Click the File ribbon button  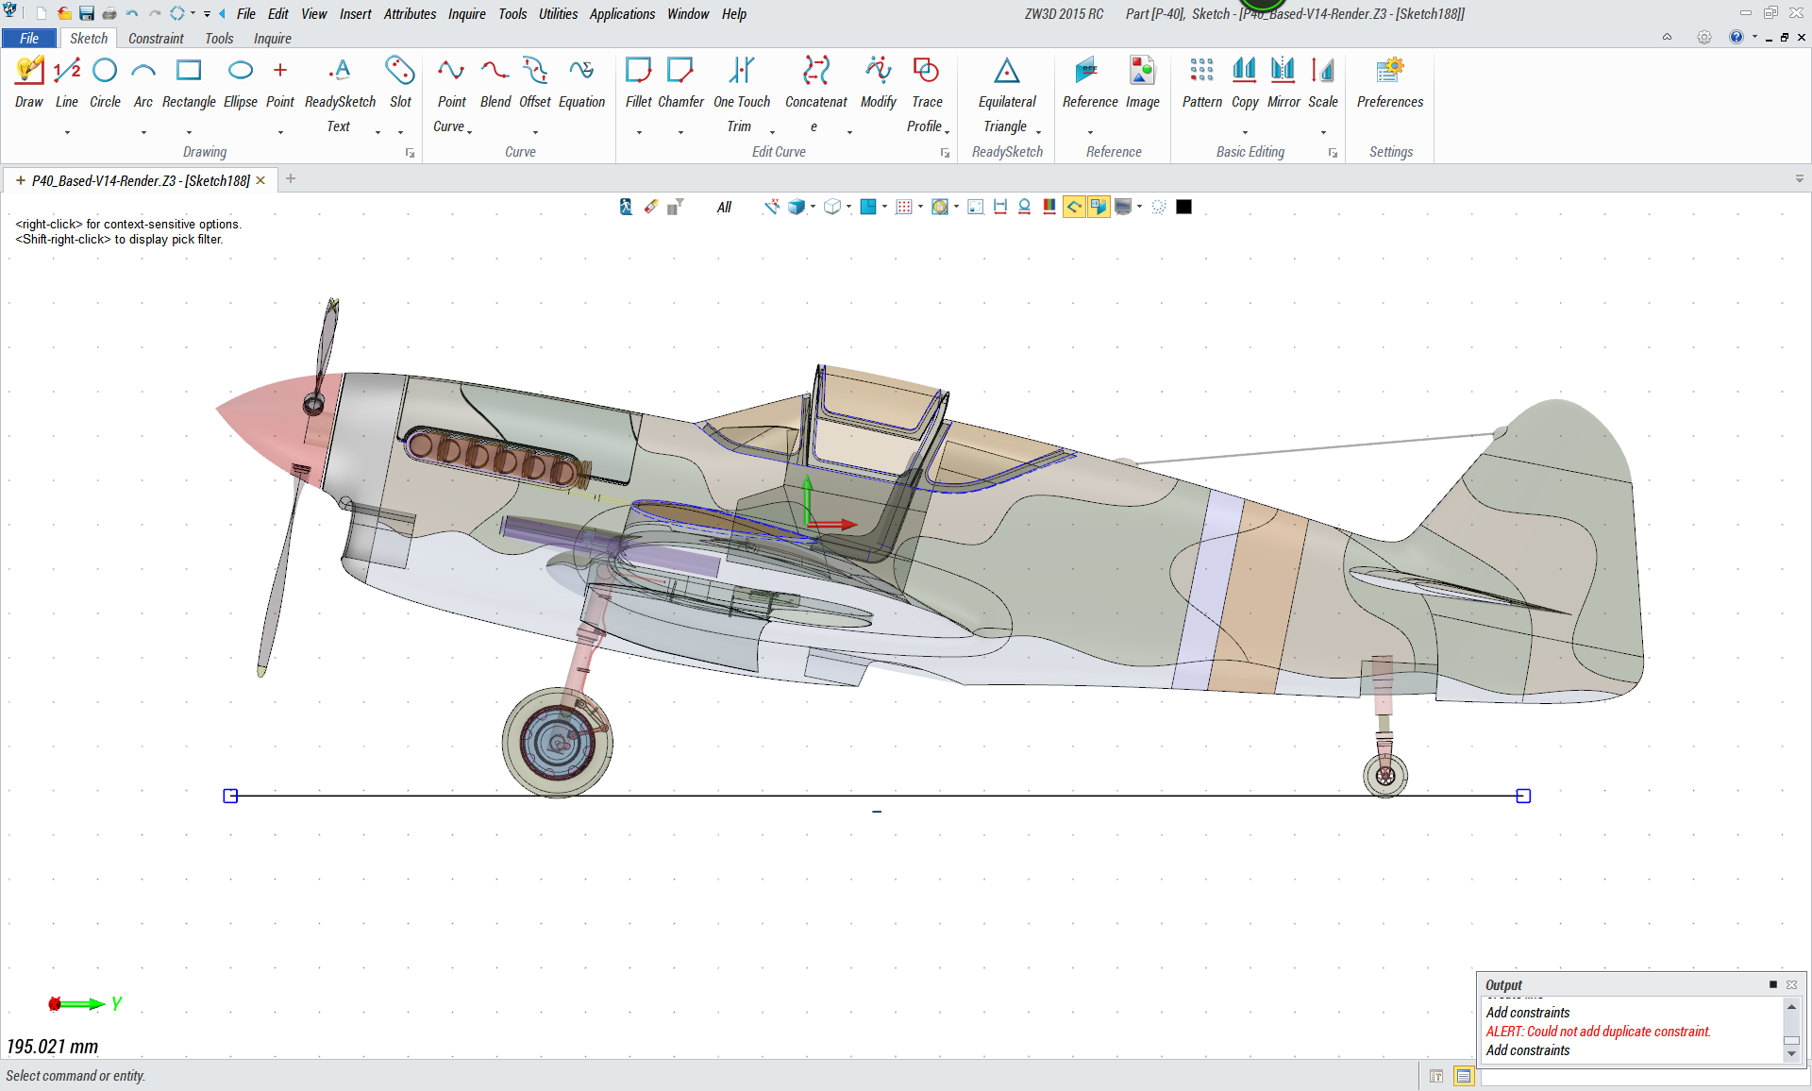[x=29, y=39]
